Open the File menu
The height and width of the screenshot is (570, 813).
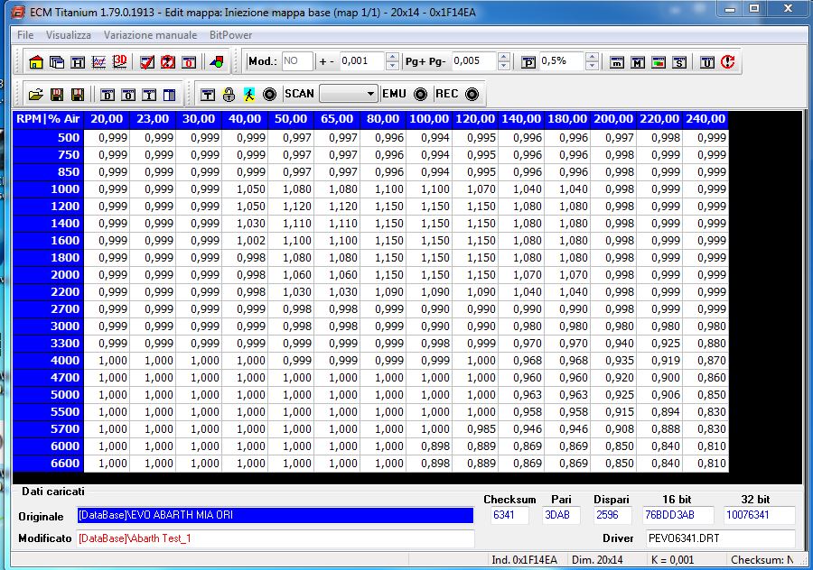click(25, 35)
